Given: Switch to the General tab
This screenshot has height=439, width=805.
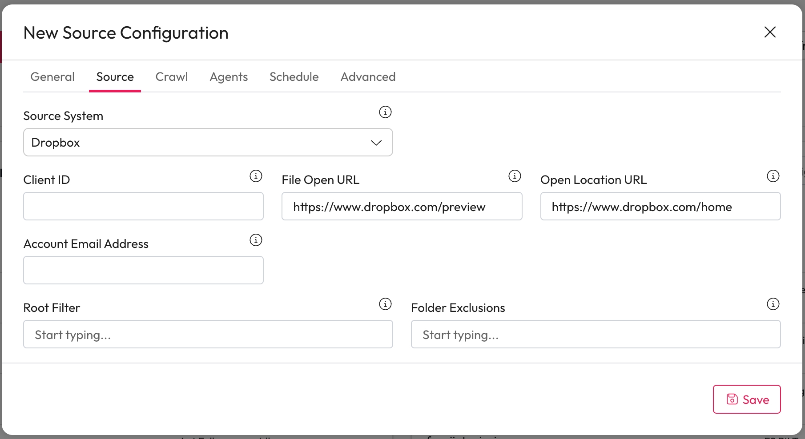Looking at the screenshot, I should (x=52, y=77).
